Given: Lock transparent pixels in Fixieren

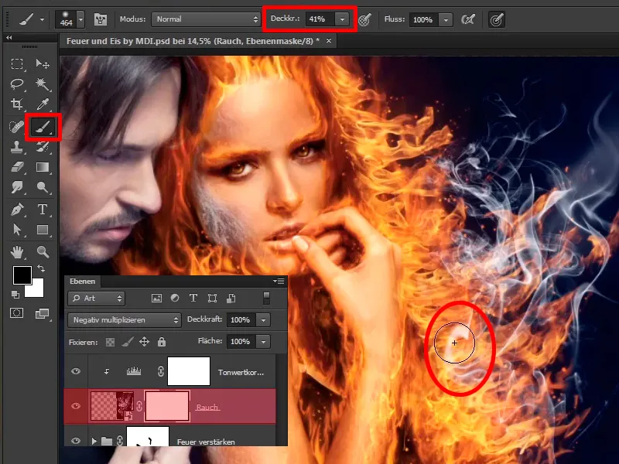Looking at the screenshot, I should tap(110, 342).
